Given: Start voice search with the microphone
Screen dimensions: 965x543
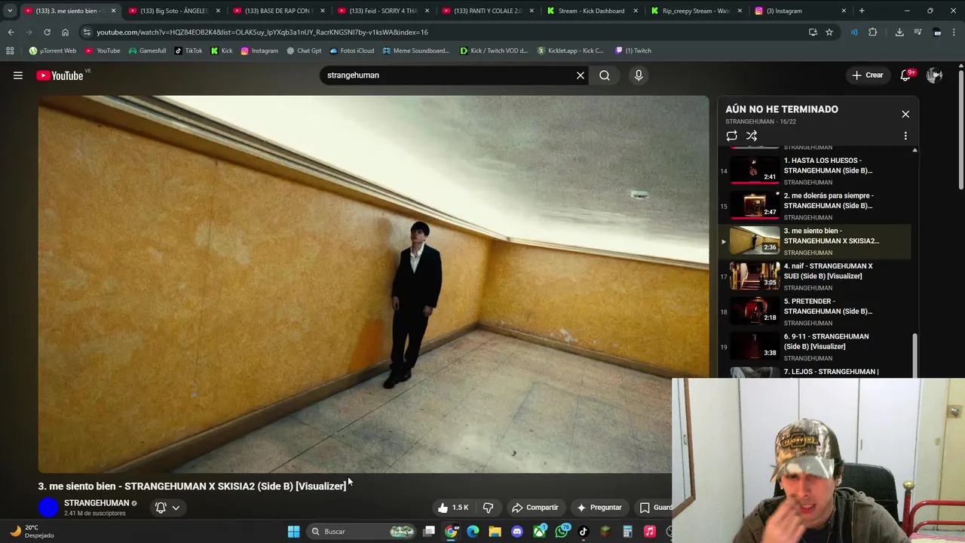Looking at the screenshot, I should [639, 75].
